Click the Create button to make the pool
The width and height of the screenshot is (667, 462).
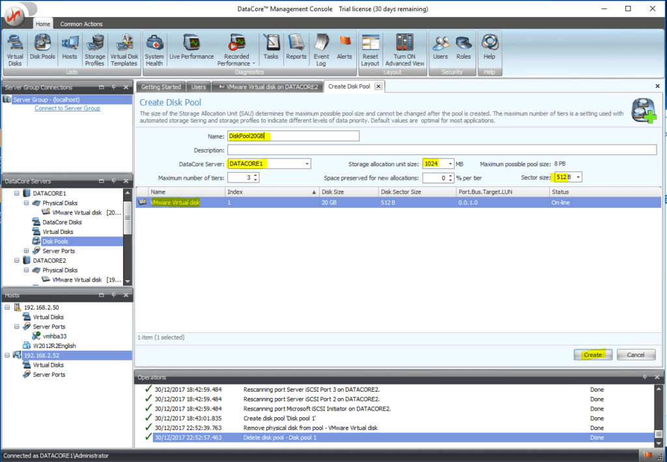[592, 354]
